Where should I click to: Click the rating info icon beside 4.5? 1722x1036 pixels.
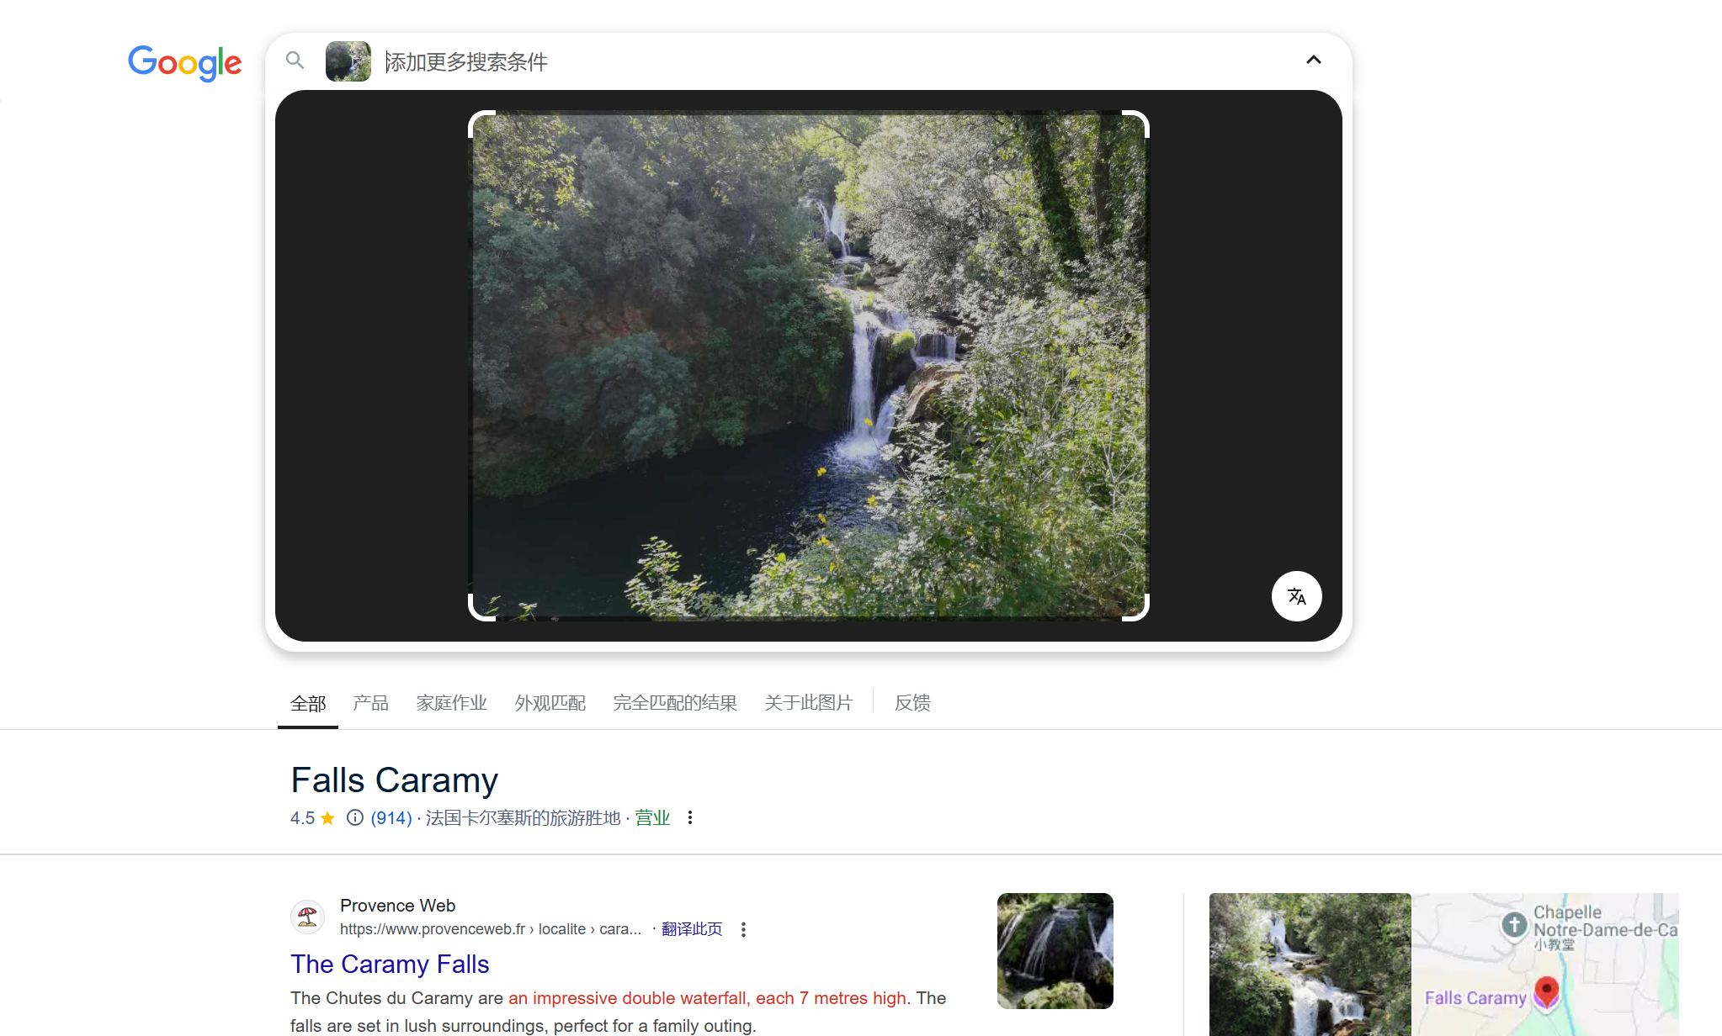click(x=355, y=817)
